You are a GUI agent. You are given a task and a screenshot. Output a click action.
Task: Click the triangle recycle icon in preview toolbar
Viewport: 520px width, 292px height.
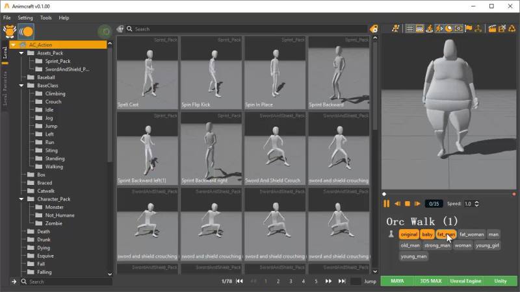[512, 29]
